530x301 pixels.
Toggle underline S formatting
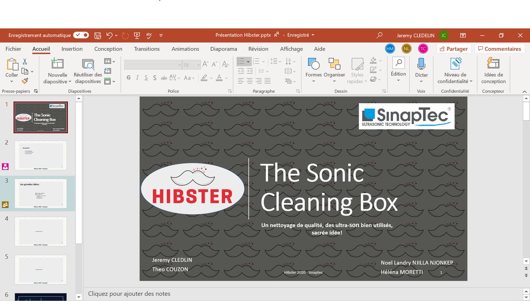pos(146,78)
